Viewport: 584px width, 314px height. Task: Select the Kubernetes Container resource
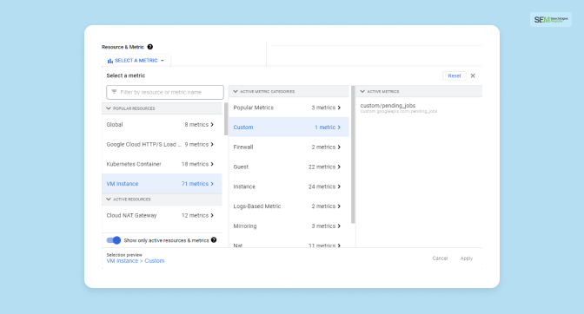coord(162,164)
